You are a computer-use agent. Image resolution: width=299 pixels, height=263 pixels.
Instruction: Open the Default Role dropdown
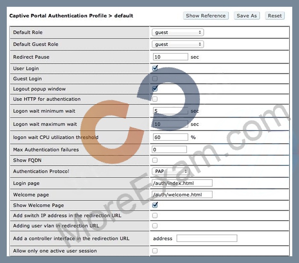pyautogui.click(x=178, y=32)
